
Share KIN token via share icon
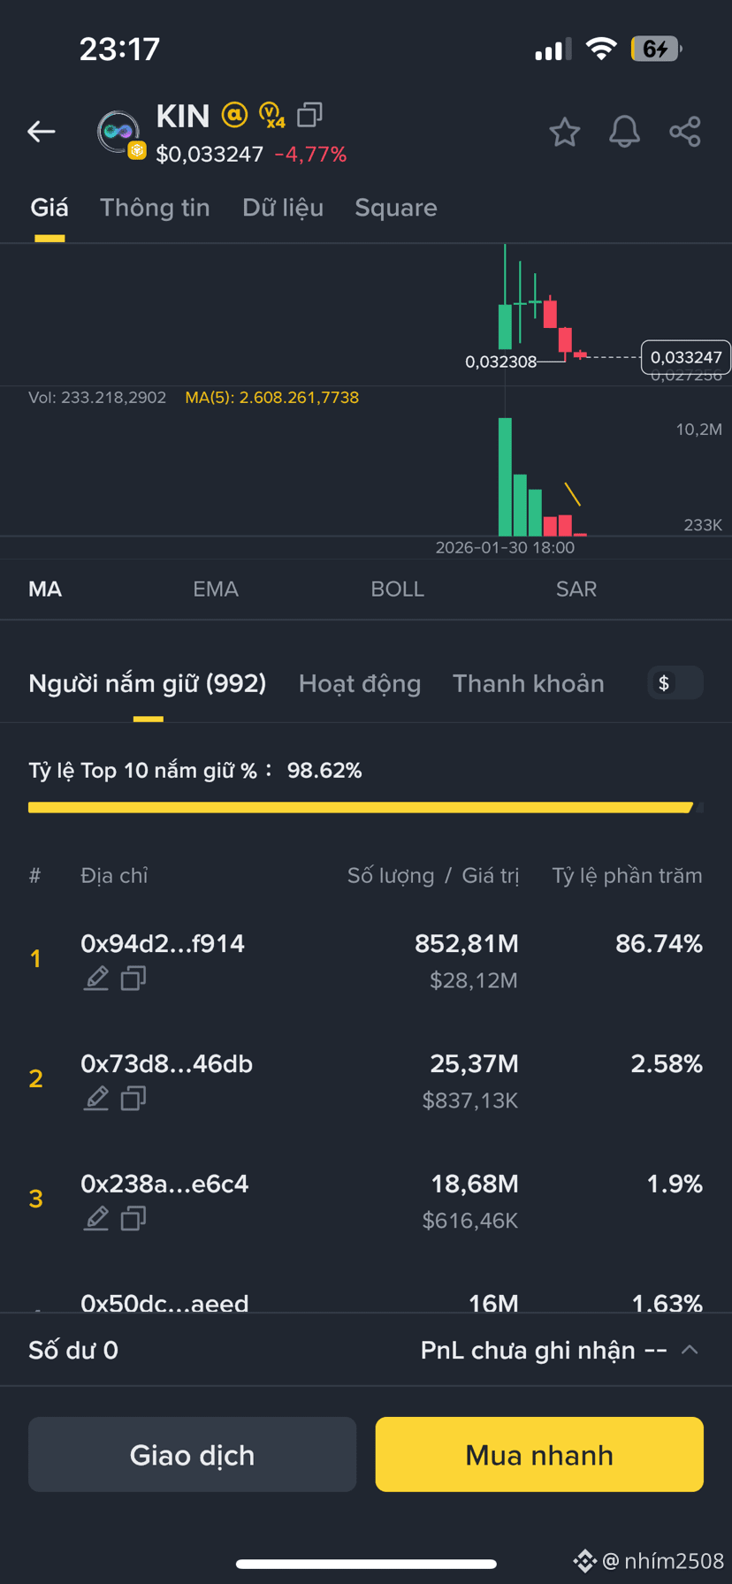(x=685, y=132)
